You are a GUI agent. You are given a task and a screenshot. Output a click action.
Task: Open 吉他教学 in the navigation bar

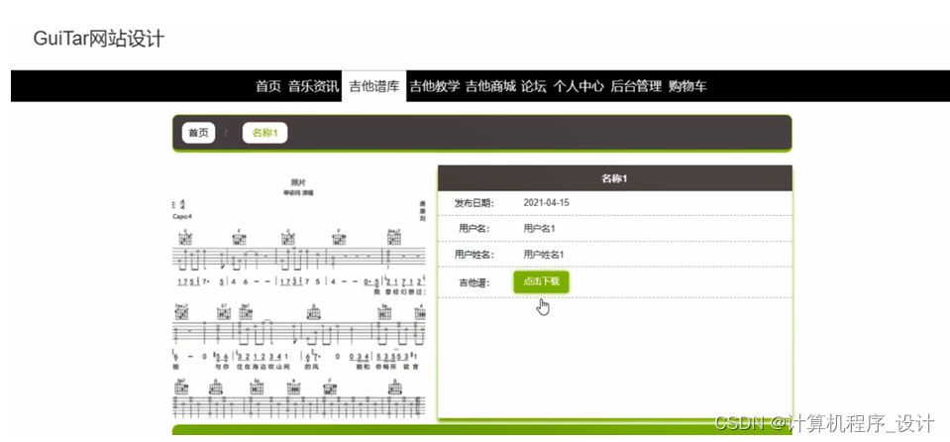(x=435, y=86)
